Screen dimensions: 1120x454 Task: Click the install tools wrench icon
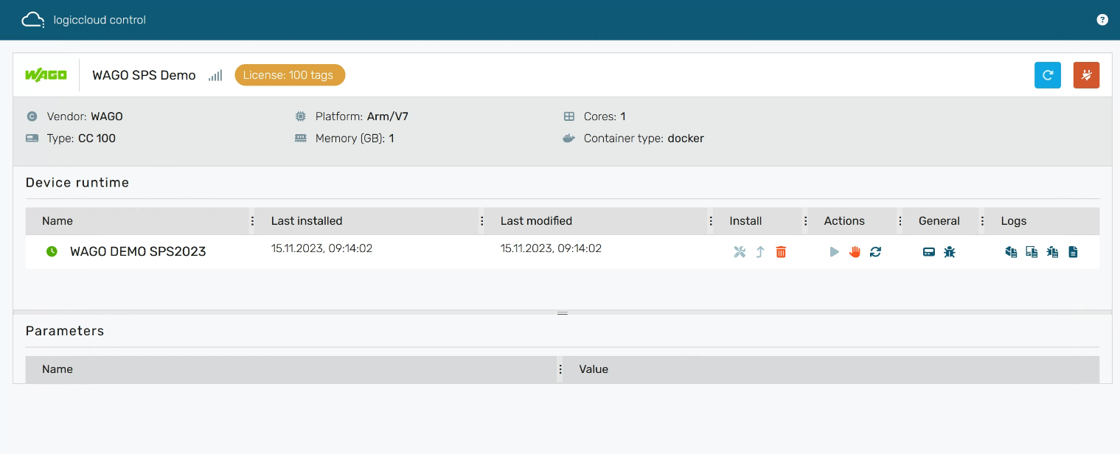click(740, 252)
